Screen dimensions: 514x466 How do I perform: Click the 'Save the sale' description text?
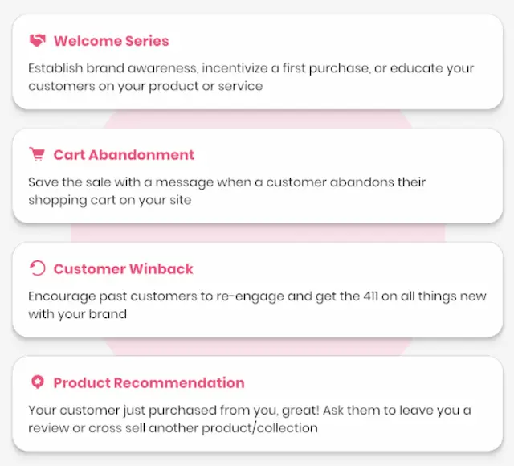(x=226, y=191)
